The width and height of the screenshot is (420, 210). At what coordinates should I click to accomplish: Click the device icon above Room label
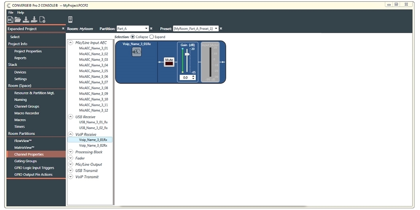tap(70, 20)
